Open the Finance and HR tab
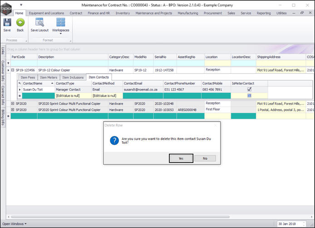Image resolution: width=315 pixels, height=228 pixels. (98, 13)
